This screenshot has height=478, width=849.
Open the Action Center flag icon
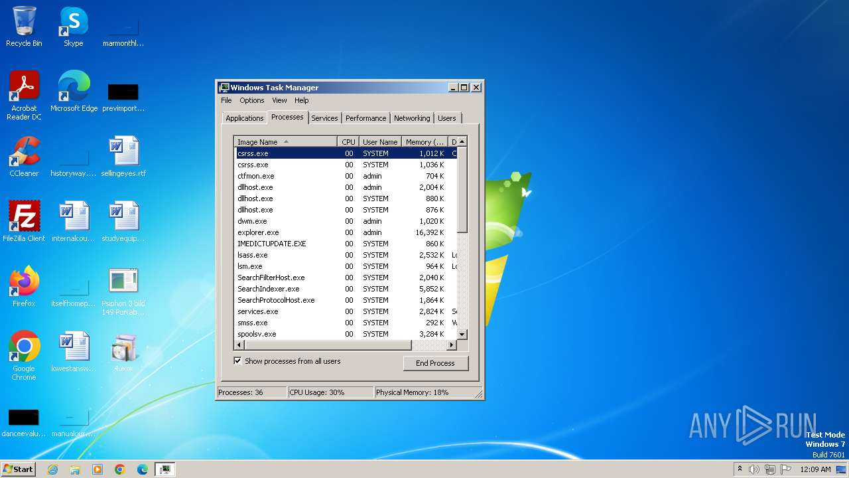[786, 469]
